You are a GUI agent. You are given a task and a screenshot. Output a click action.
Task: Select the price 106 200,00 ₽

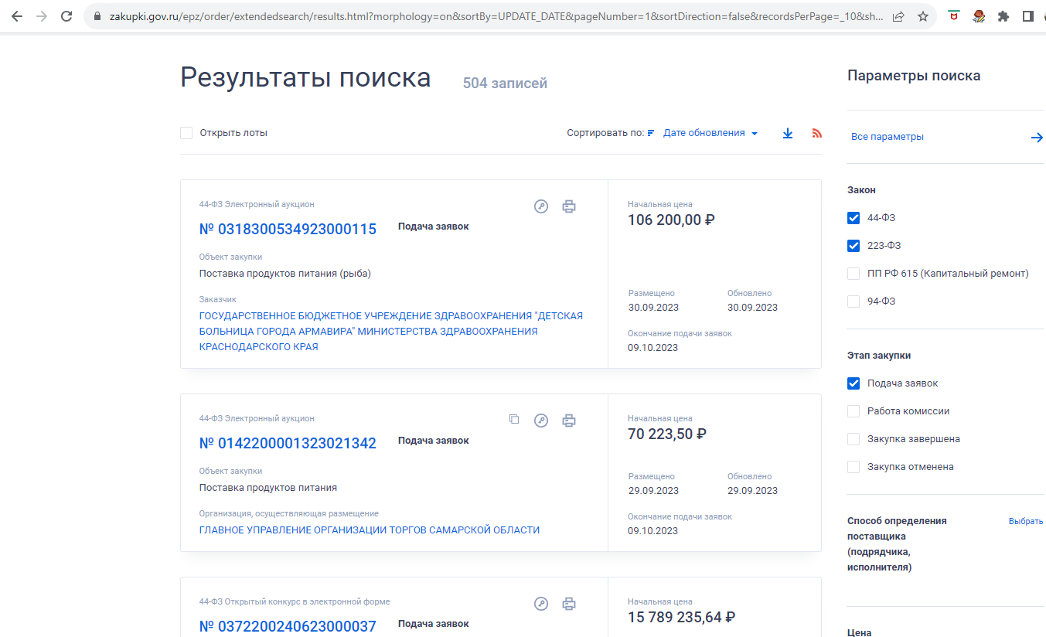pos(671,220)
